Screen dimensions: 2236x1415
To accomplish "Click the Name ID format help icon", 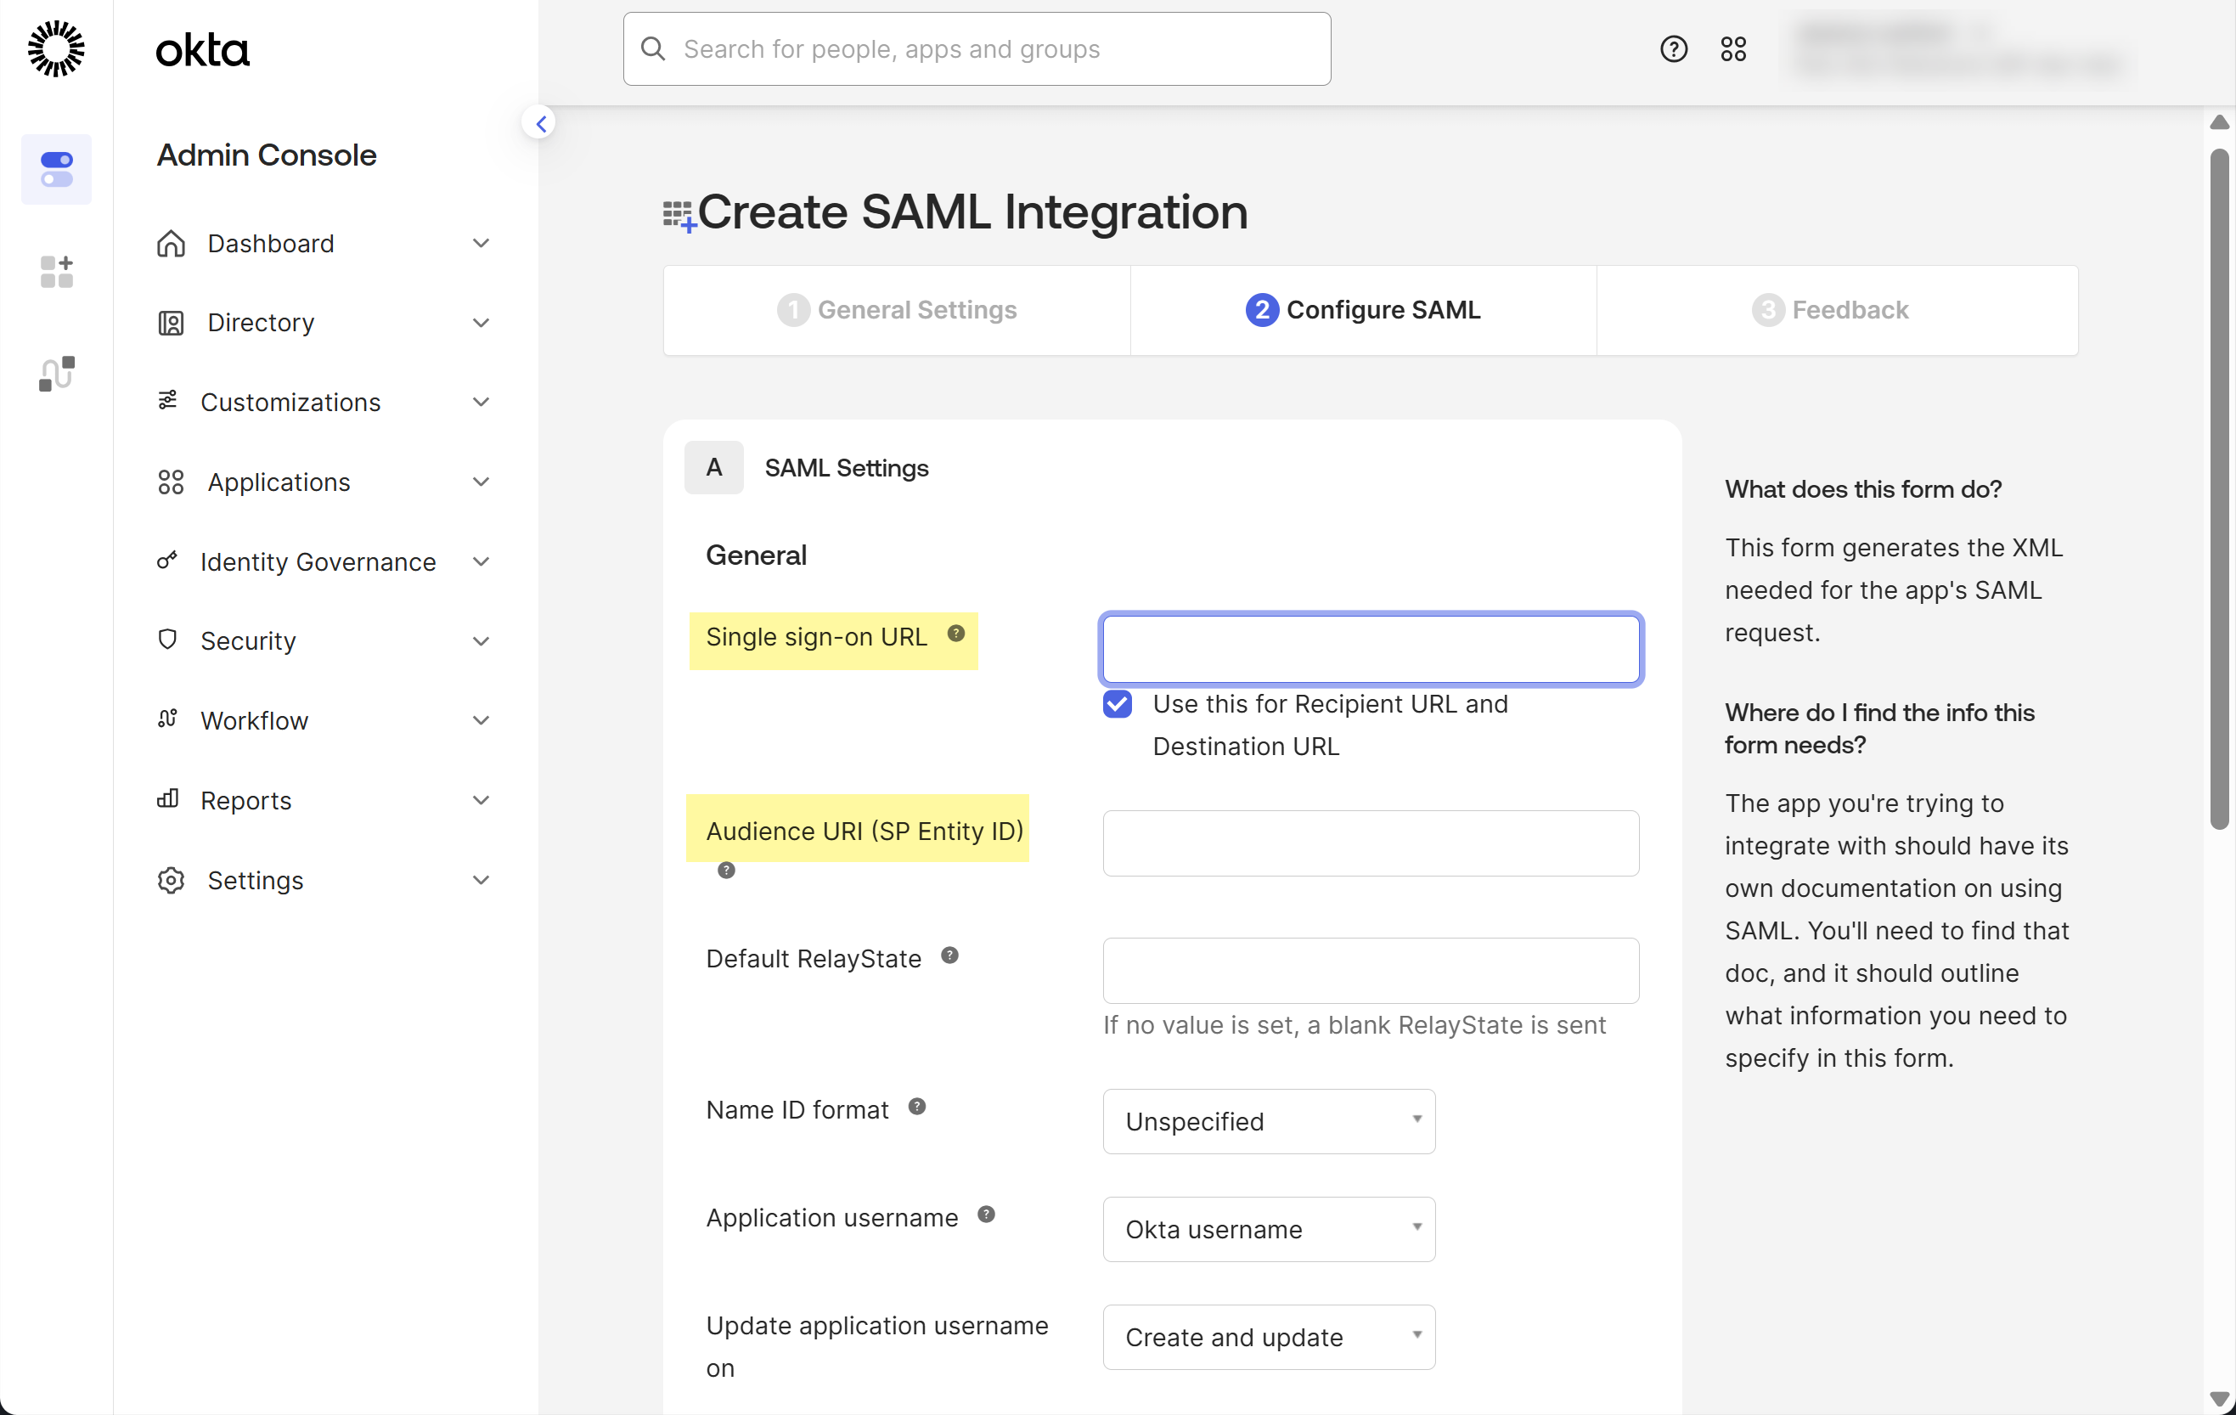I will point(916,1107).
